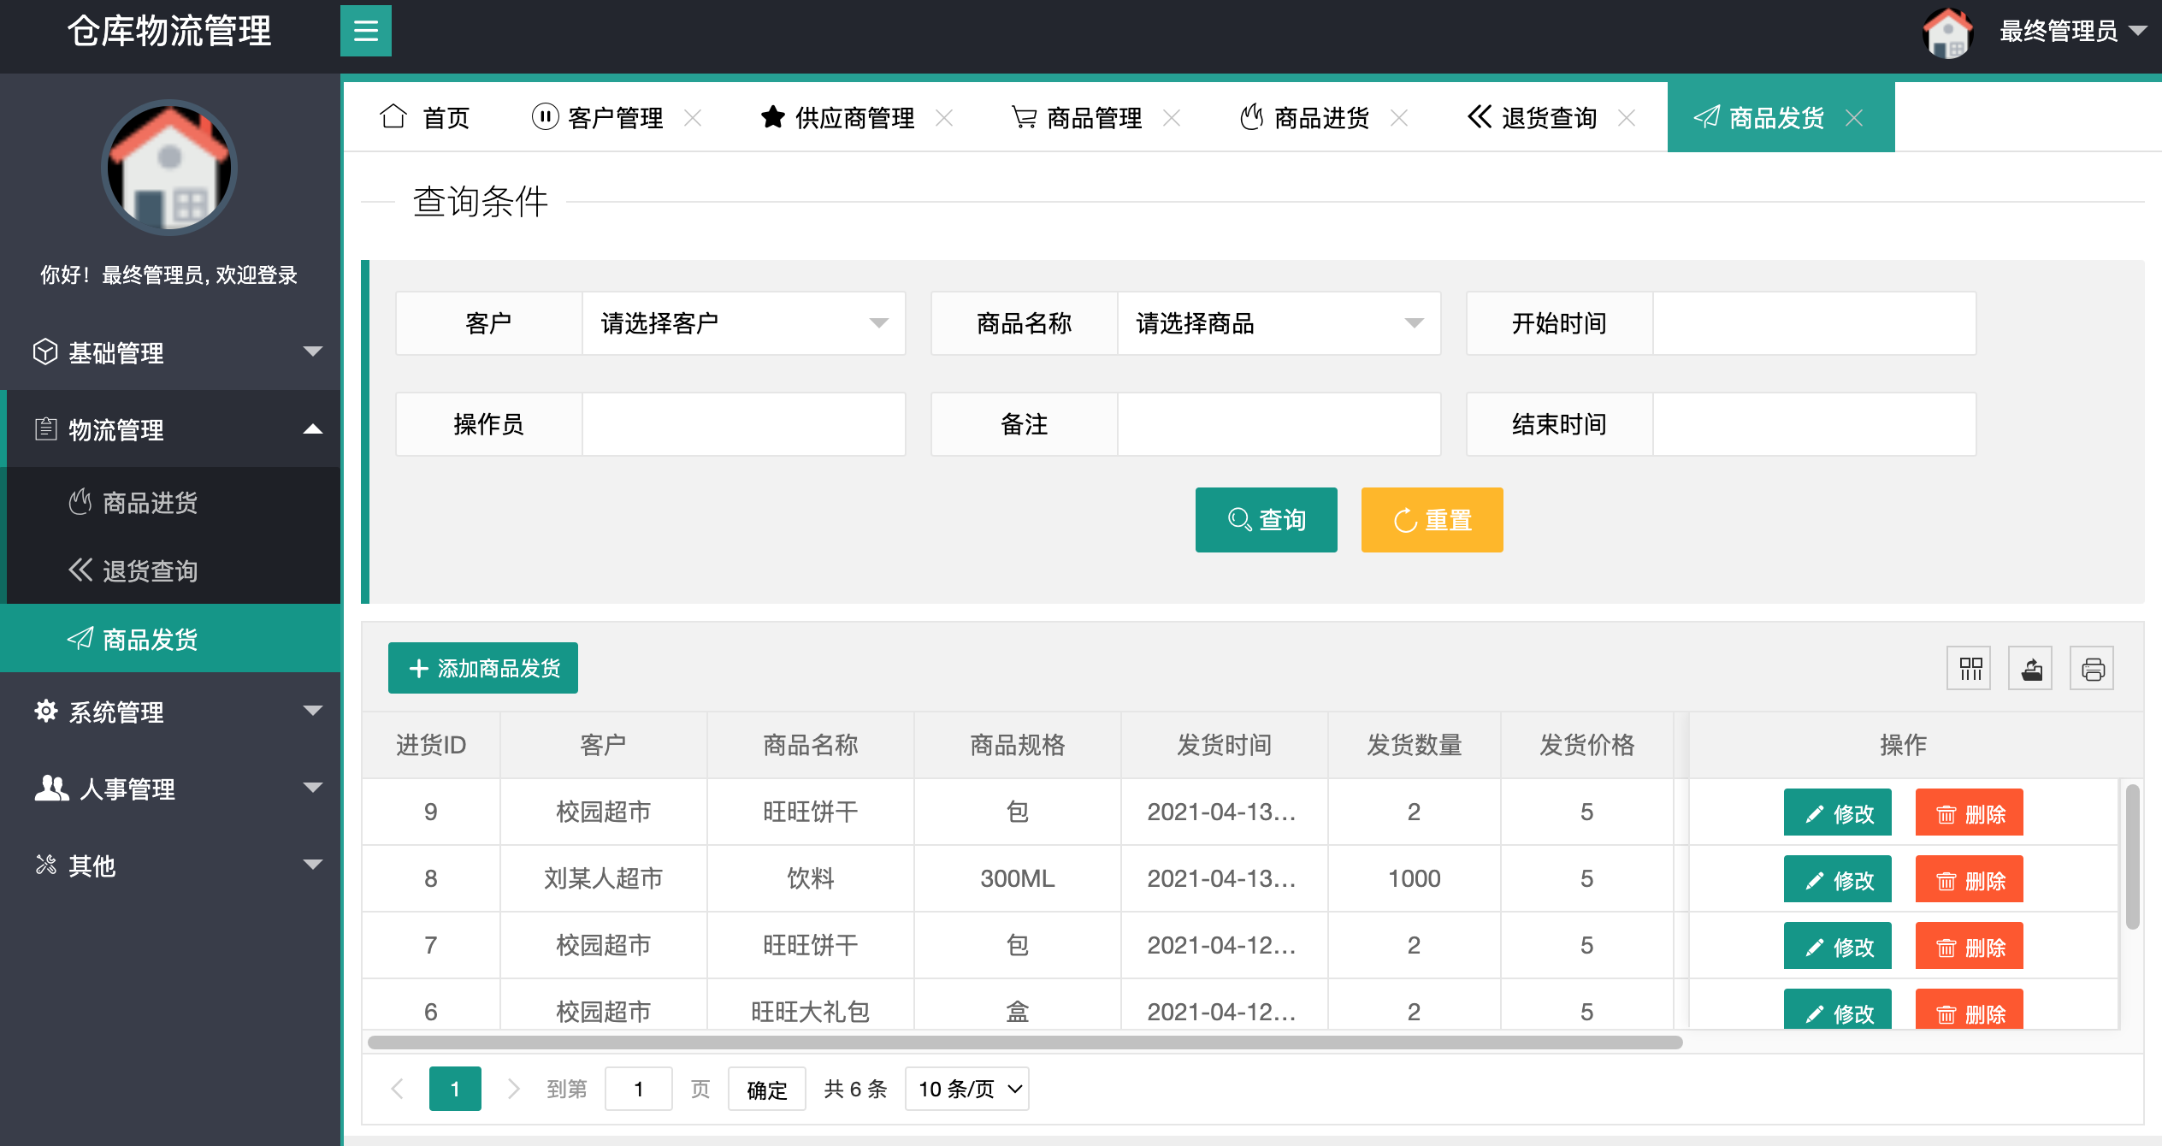The width and height of the screenshot is (2162, 1146).
Task: Click the 操作员 input field
Action: (x=743, y=424)
